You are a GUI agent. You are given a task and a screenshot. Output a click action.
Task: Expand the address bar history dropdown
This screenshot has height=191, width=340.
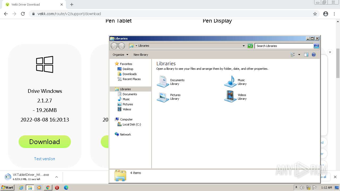pos(244,46)
